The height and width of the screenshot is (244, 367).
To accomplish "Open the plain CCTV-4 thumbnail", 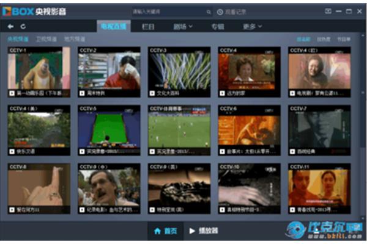I will point(250,72).
